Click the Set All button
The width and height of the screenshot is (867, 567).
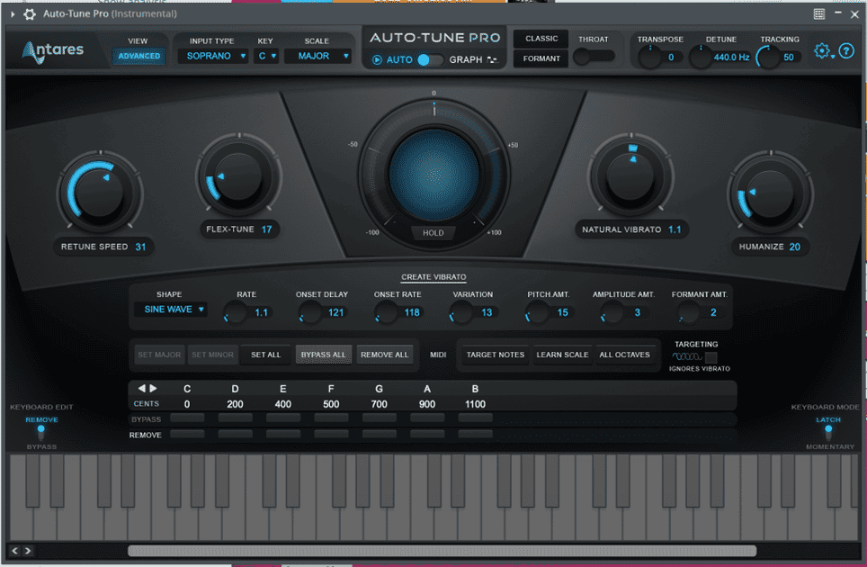[266, 355]
